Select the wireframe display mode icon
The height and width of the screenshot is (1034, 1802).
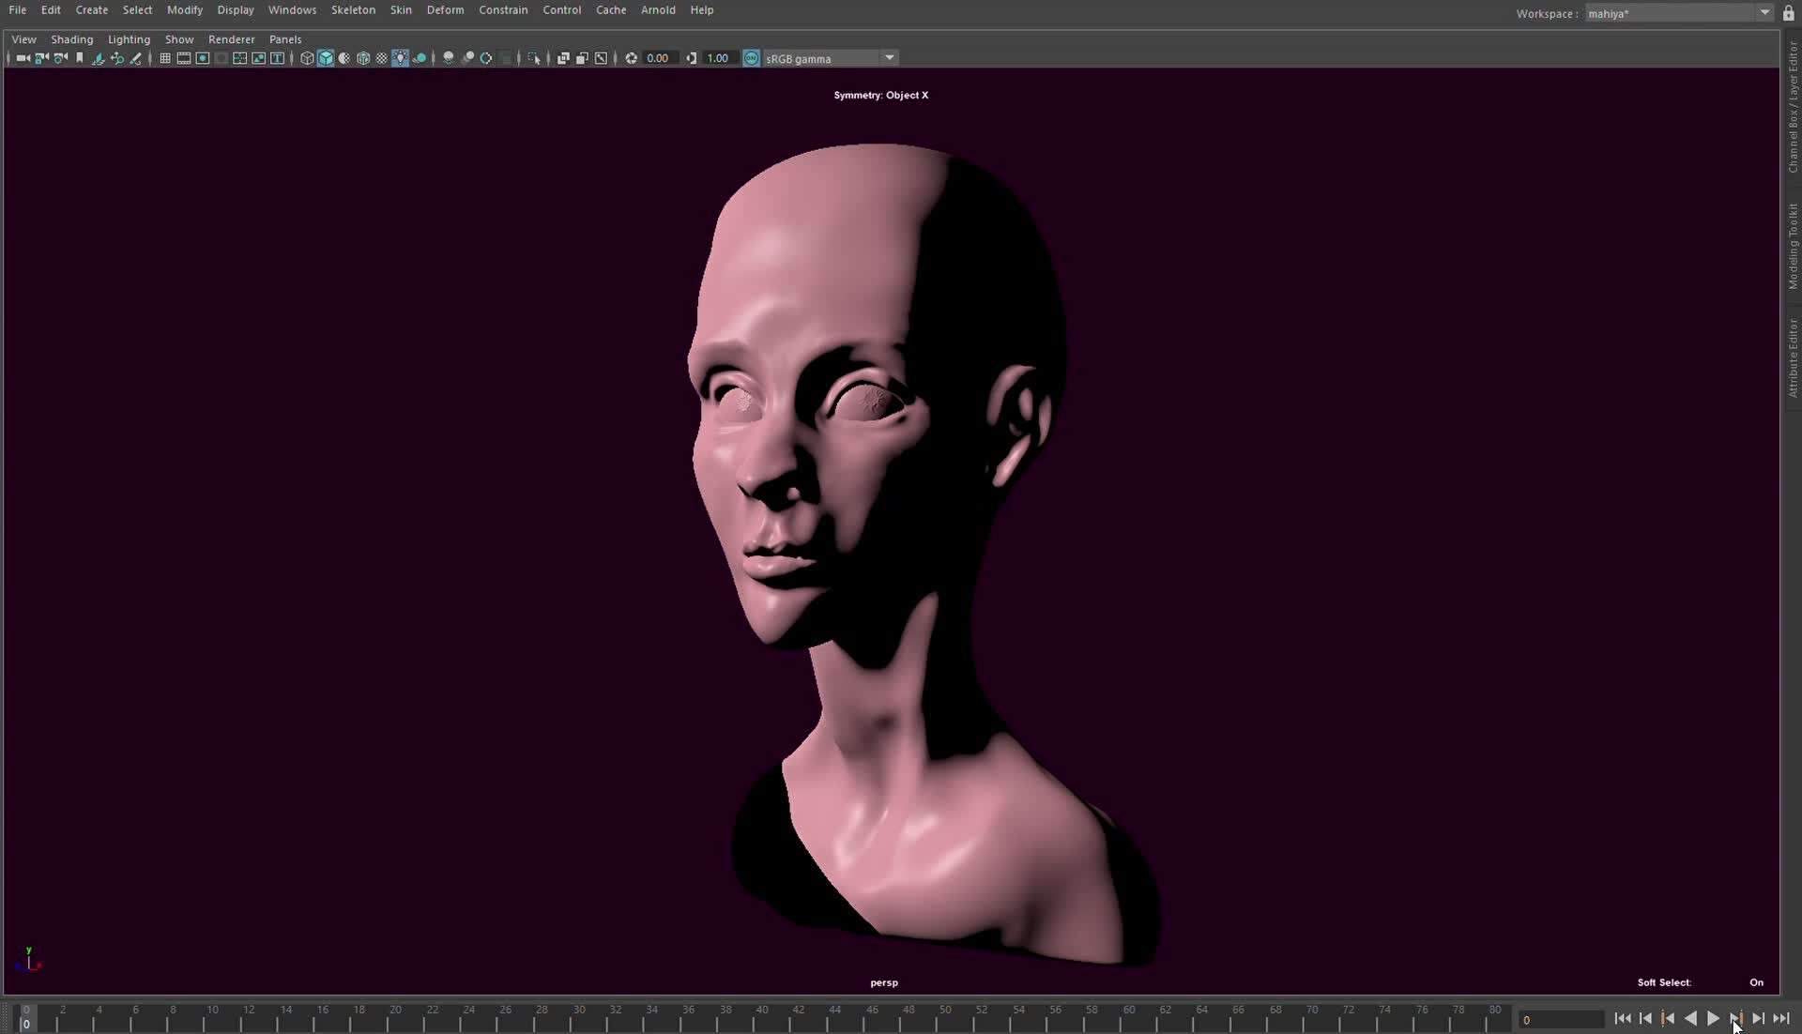pos(307,58)
